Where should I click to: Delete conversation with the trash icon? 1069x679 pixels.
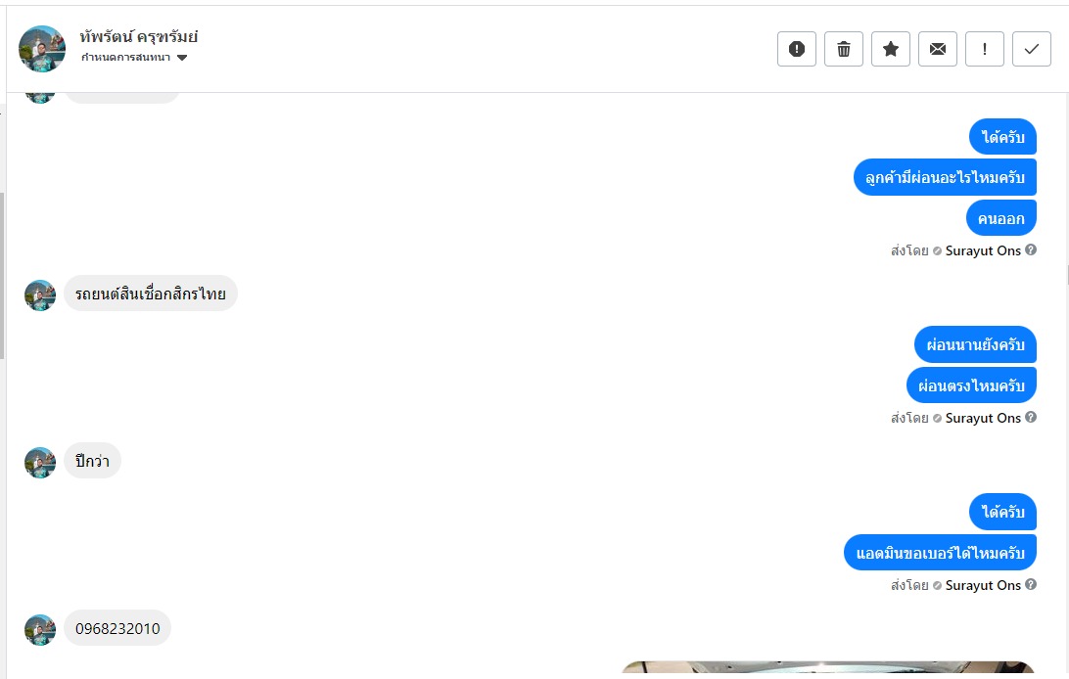tap(843, 49)
